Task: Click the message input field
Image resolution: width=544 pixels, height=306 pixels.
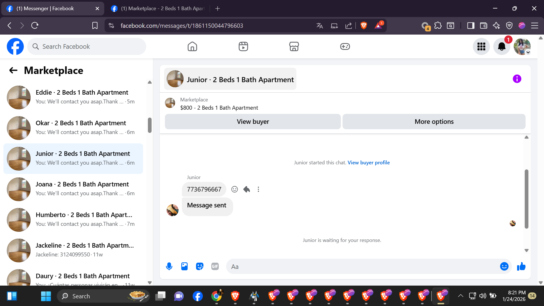Action: [363, 266]
